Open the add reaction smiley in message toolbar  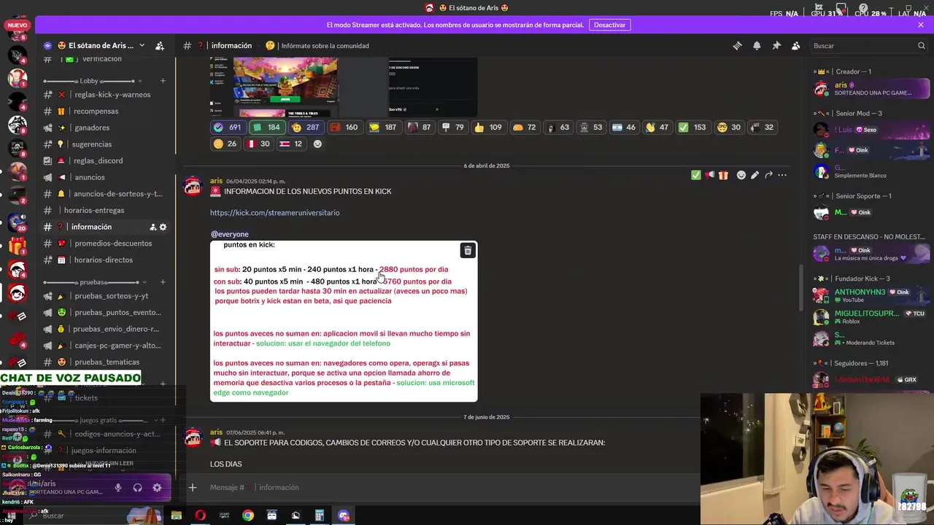pos(741,175)
